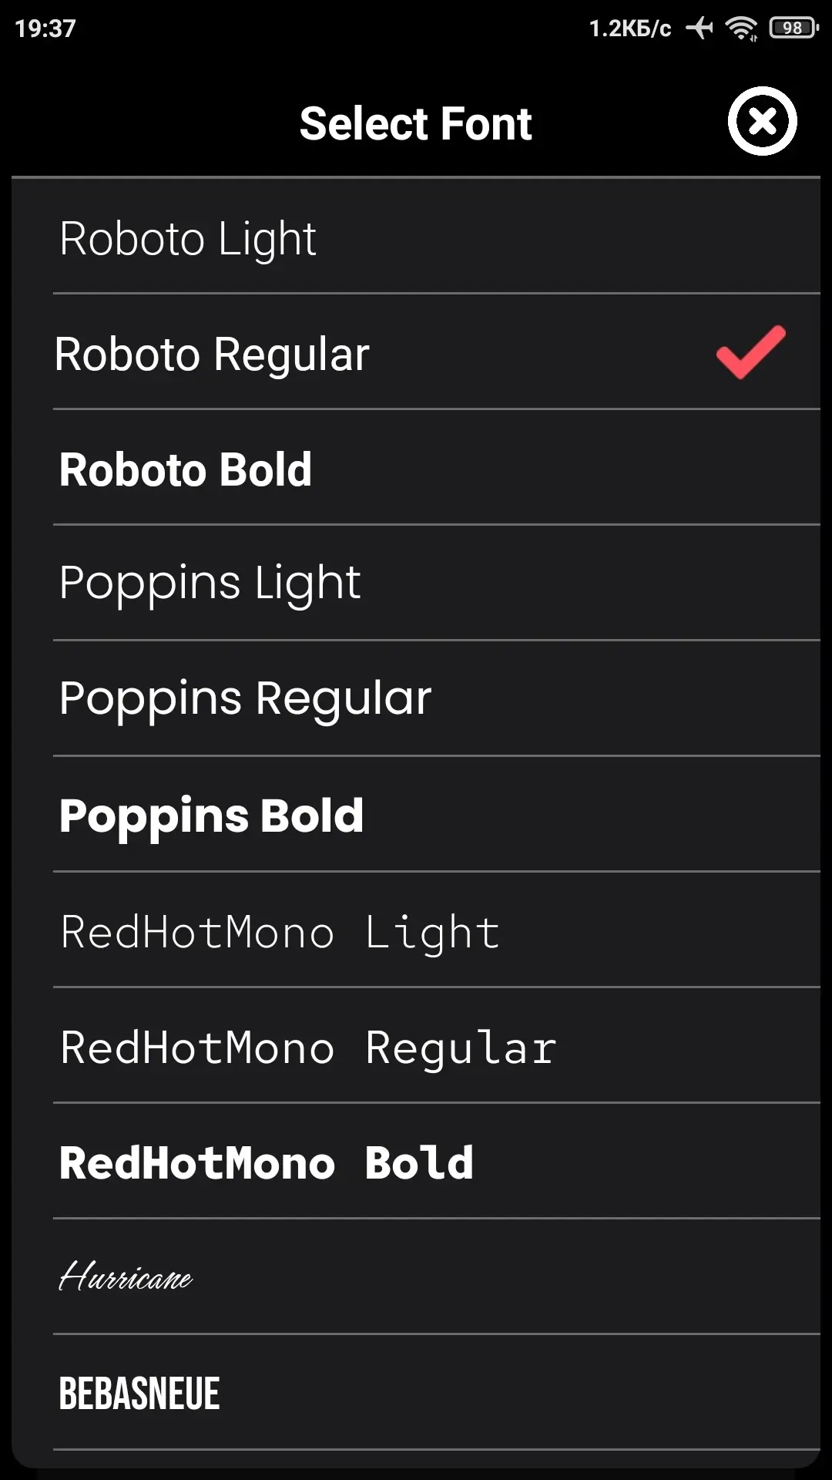This screenshot has width=832, height=1480.
Task: Tap the battery level indicator
Action: click(793, 29)
